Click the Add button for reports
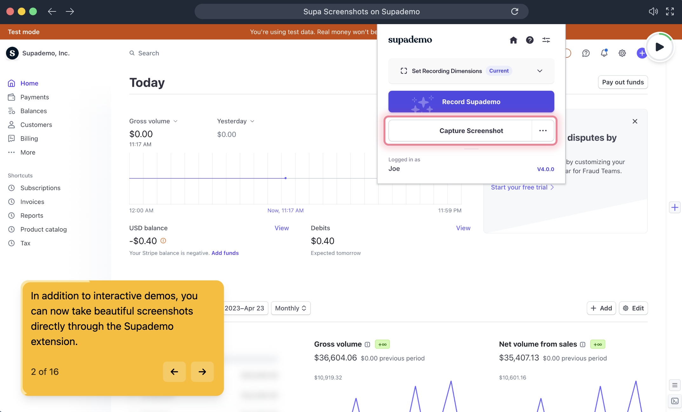The image size is (682, 412). 601,308
